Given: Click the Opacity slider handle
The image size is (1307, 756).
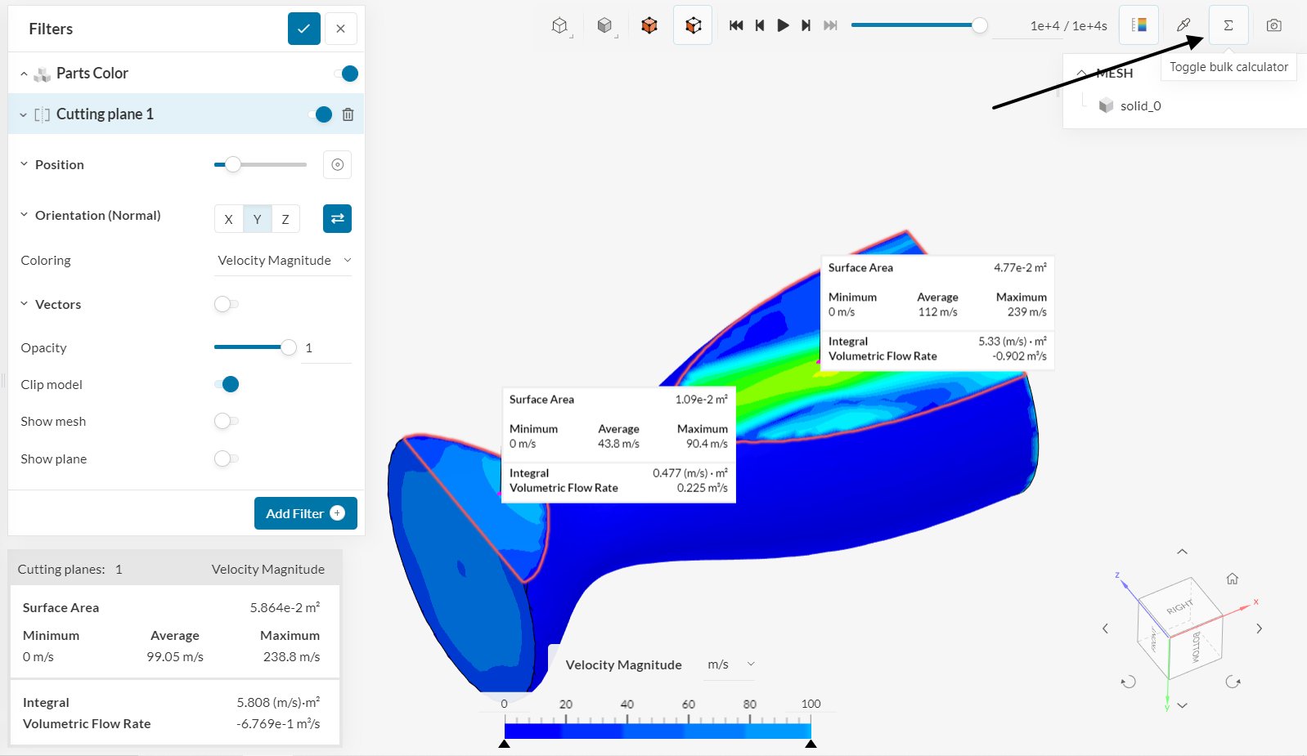Looking at the screenshot, I should click(288, 347).
